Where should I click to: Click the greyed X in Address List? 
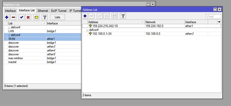point(107,16)
